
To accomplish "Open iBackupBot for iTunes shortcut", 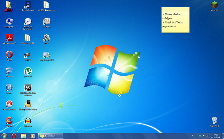I will (x=28, y=105).
